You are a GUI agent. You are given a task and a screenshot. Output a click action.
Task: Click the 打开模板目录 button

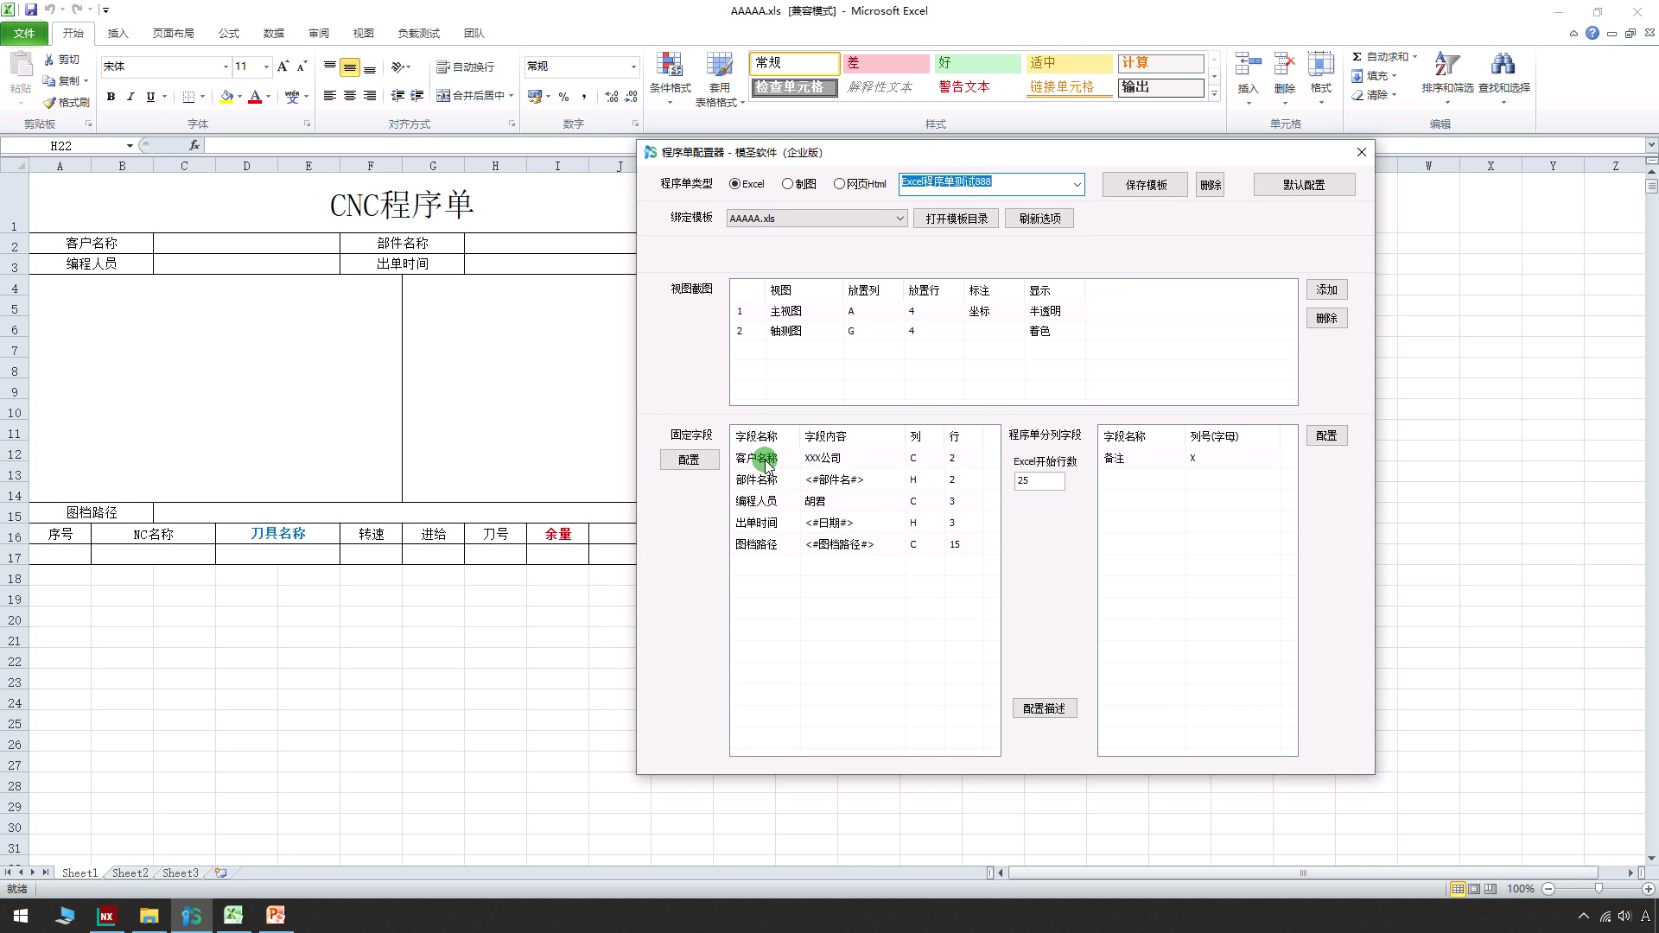(957, 219)
